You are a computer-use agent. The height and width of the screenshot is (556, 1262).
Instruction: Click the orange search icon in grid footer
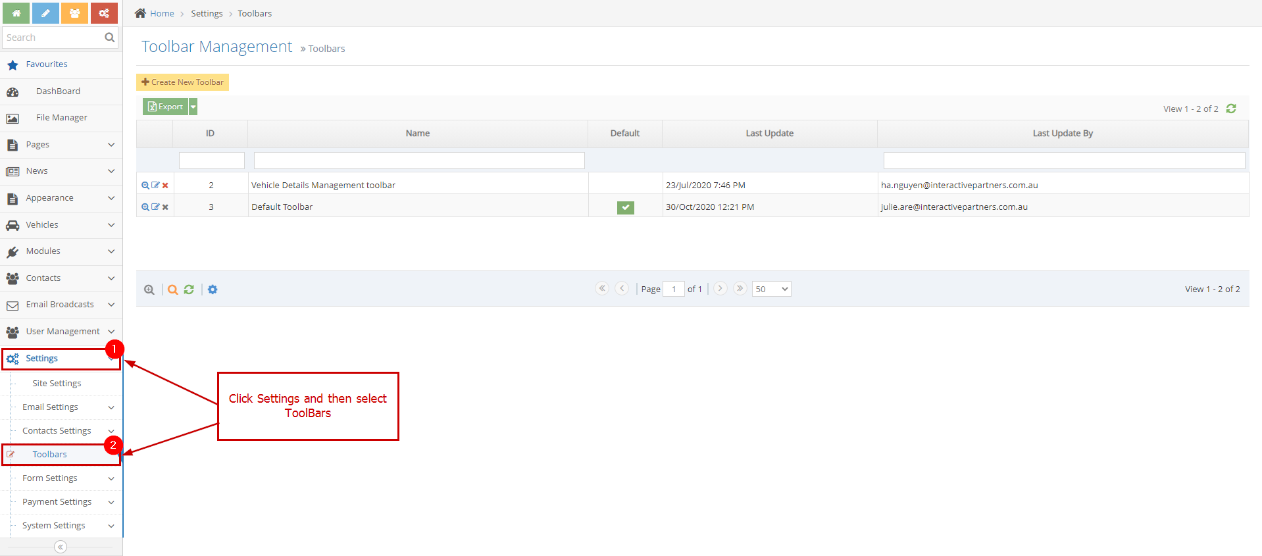tap(172, 290)
